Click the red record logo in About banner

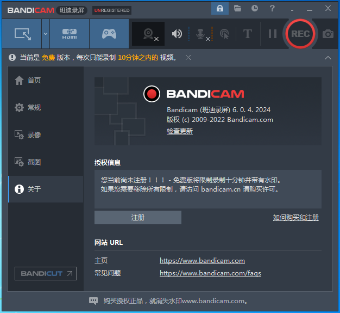(x=152, y=94)
